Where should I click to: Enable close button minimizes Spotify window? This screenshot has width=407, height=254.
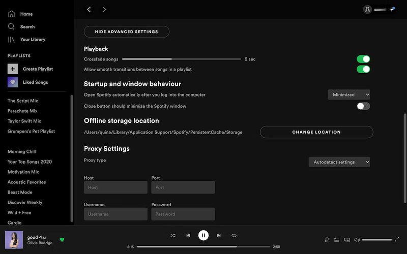363,106
